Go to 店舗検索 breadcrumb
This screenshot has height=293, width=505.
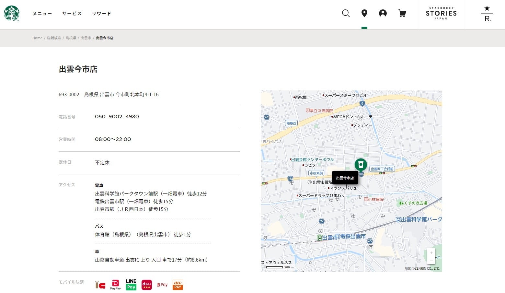click(x=54, y=38)
